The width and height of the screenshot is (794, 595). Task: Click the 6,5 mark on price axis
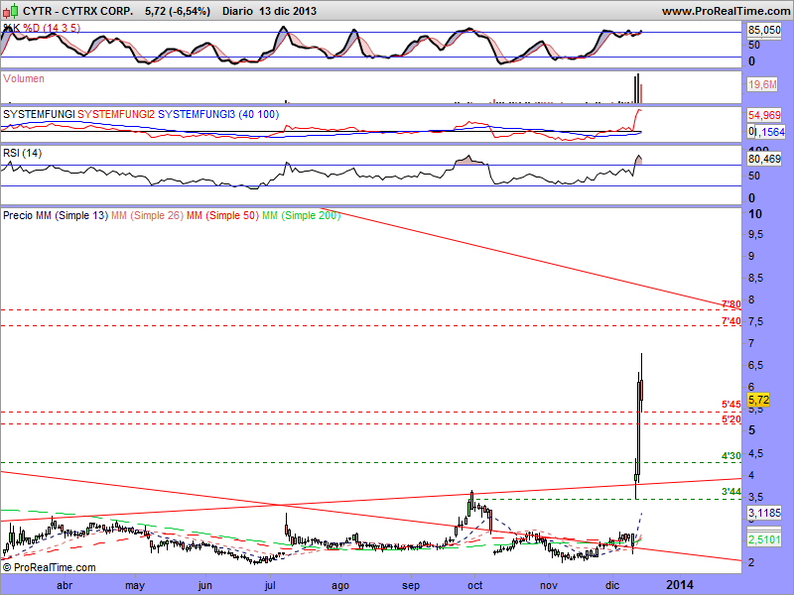[758, 365]
